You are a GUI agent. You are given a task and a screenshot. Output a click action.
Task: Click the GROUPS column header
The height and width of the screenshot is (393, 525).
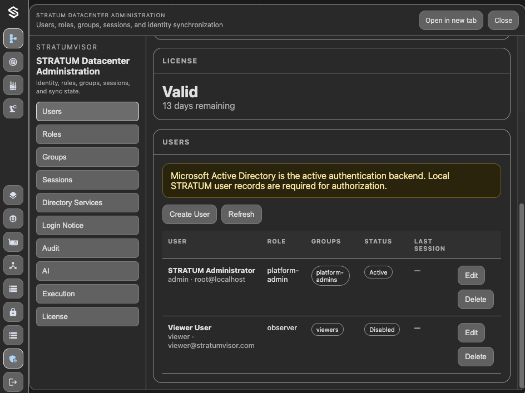pos(326,241)
